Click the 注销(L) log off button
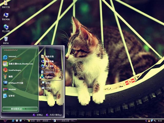Screen dimensions: 164x123 38,115
